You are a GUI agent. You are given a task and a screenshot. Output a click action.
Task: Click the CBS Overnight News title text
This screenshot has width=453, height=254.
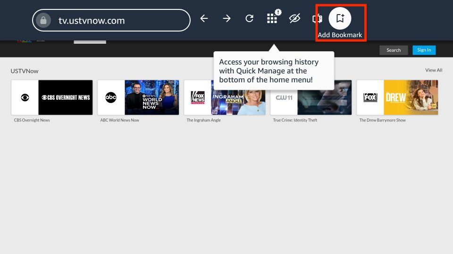(32, 120)
